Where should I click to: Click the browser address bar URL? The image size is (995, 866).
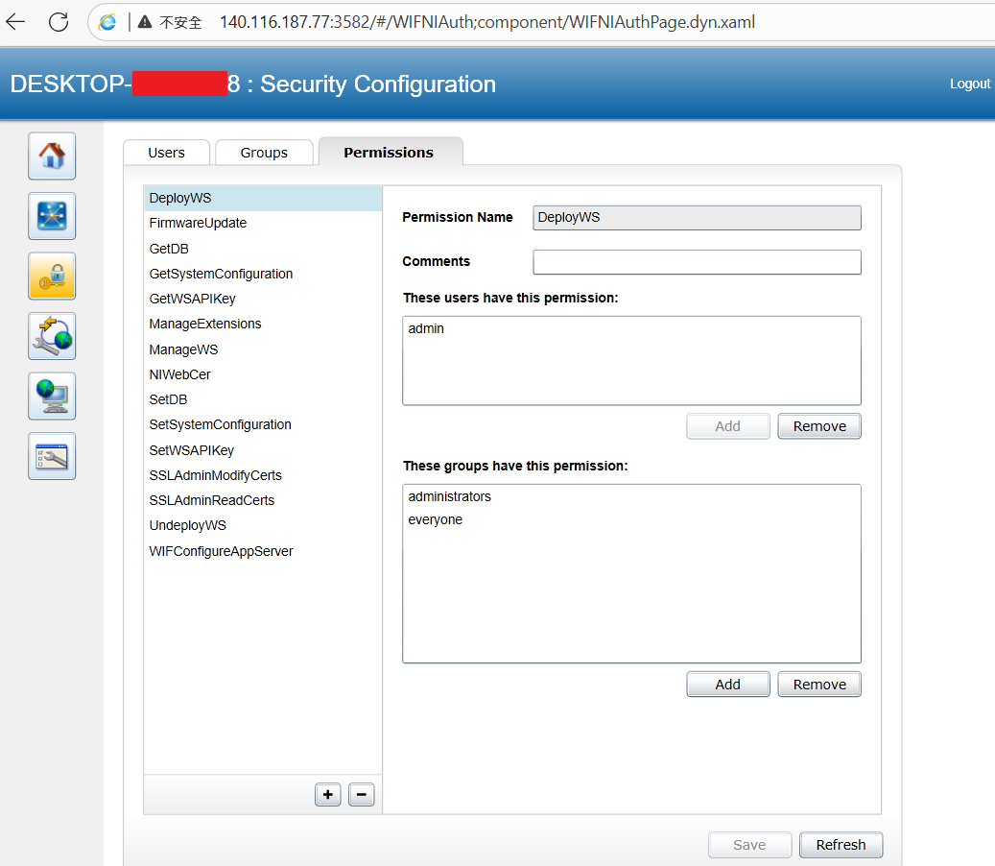pos(486,22)
